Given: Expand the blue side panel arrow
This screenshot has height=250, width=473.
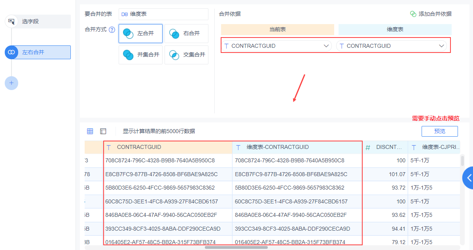Looking at the screenshot, I should click(468, 178).
